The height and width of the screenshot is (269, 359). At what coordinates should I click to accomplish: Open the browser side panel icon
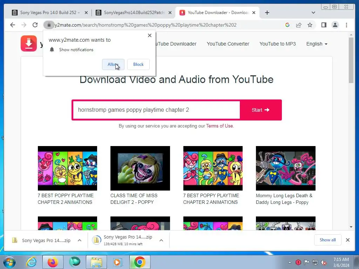point(324,25)
